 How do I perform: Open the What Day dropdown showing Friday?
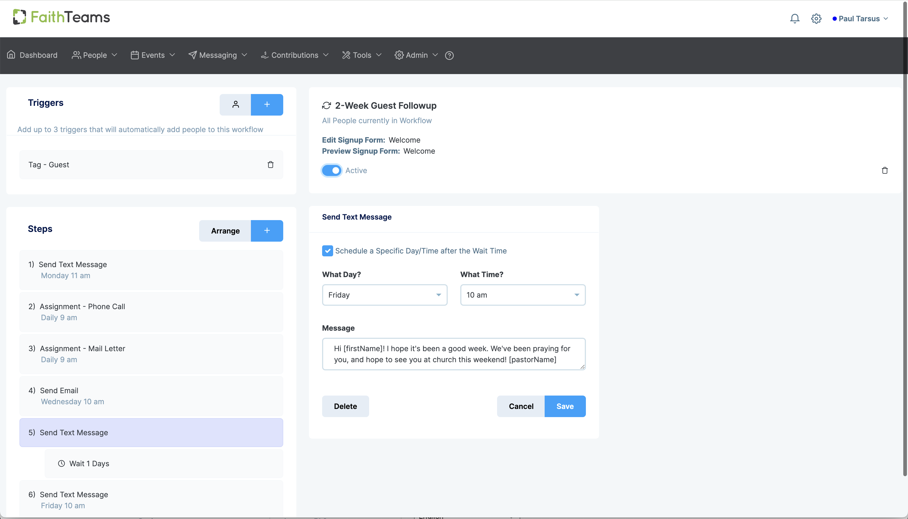[x=384, y=295]
